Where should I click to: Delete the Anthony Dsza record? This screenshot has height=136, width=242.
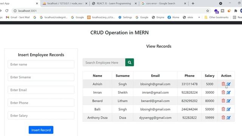223,117
